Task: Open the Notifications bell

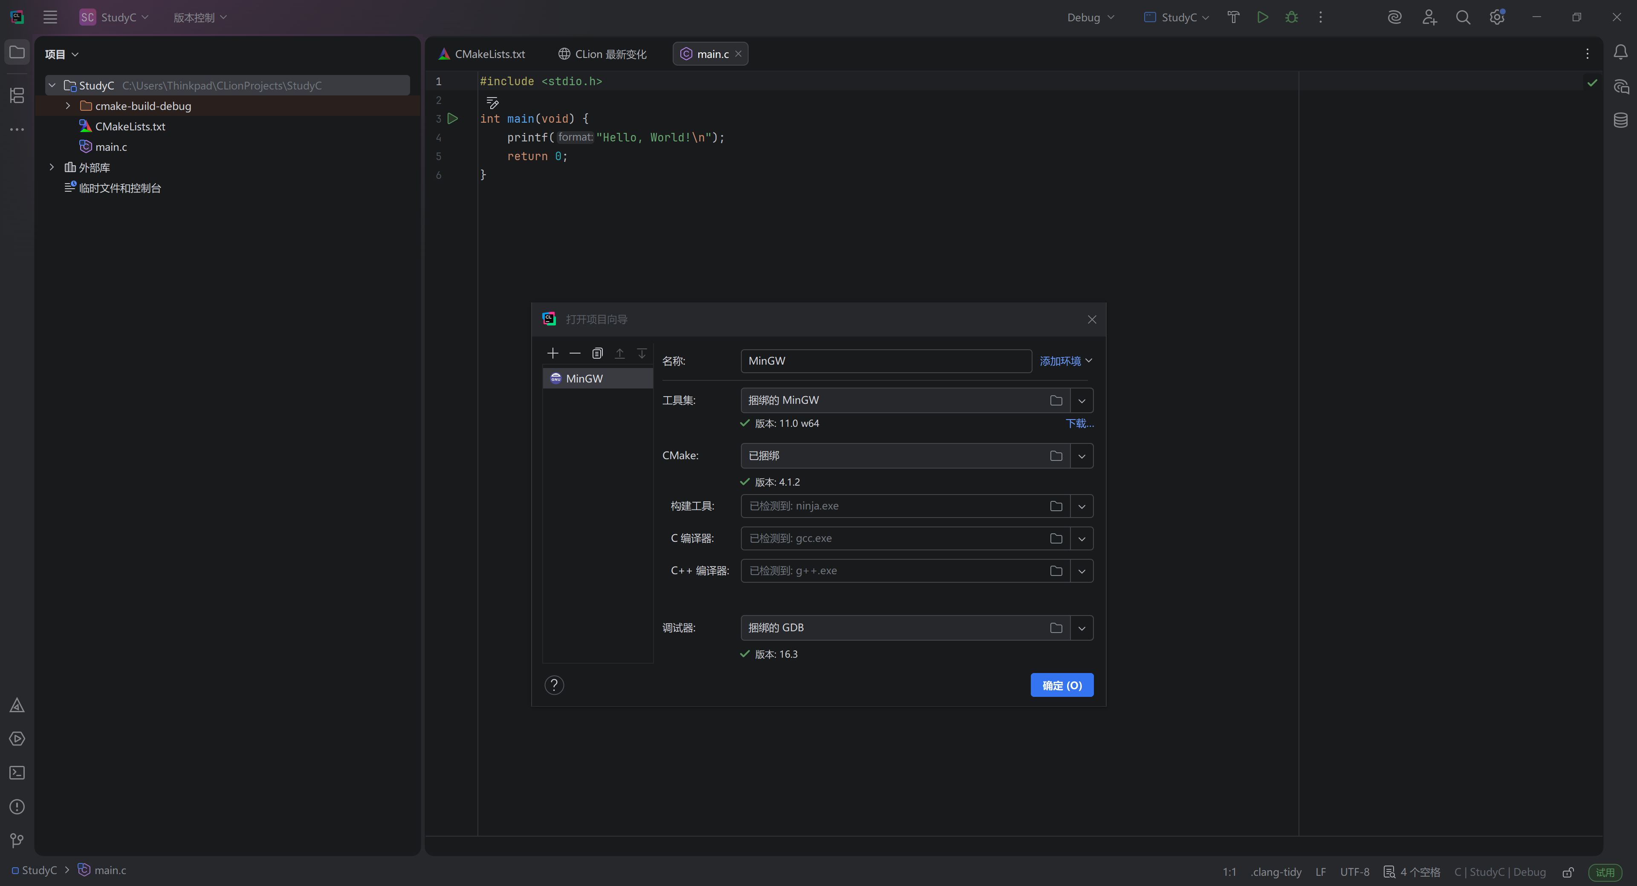Action: (1620, 52)
